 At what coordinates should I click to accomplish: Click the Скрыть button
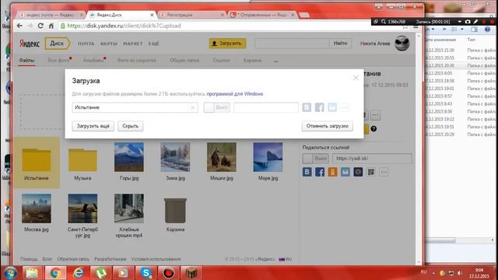coord(131,126)
